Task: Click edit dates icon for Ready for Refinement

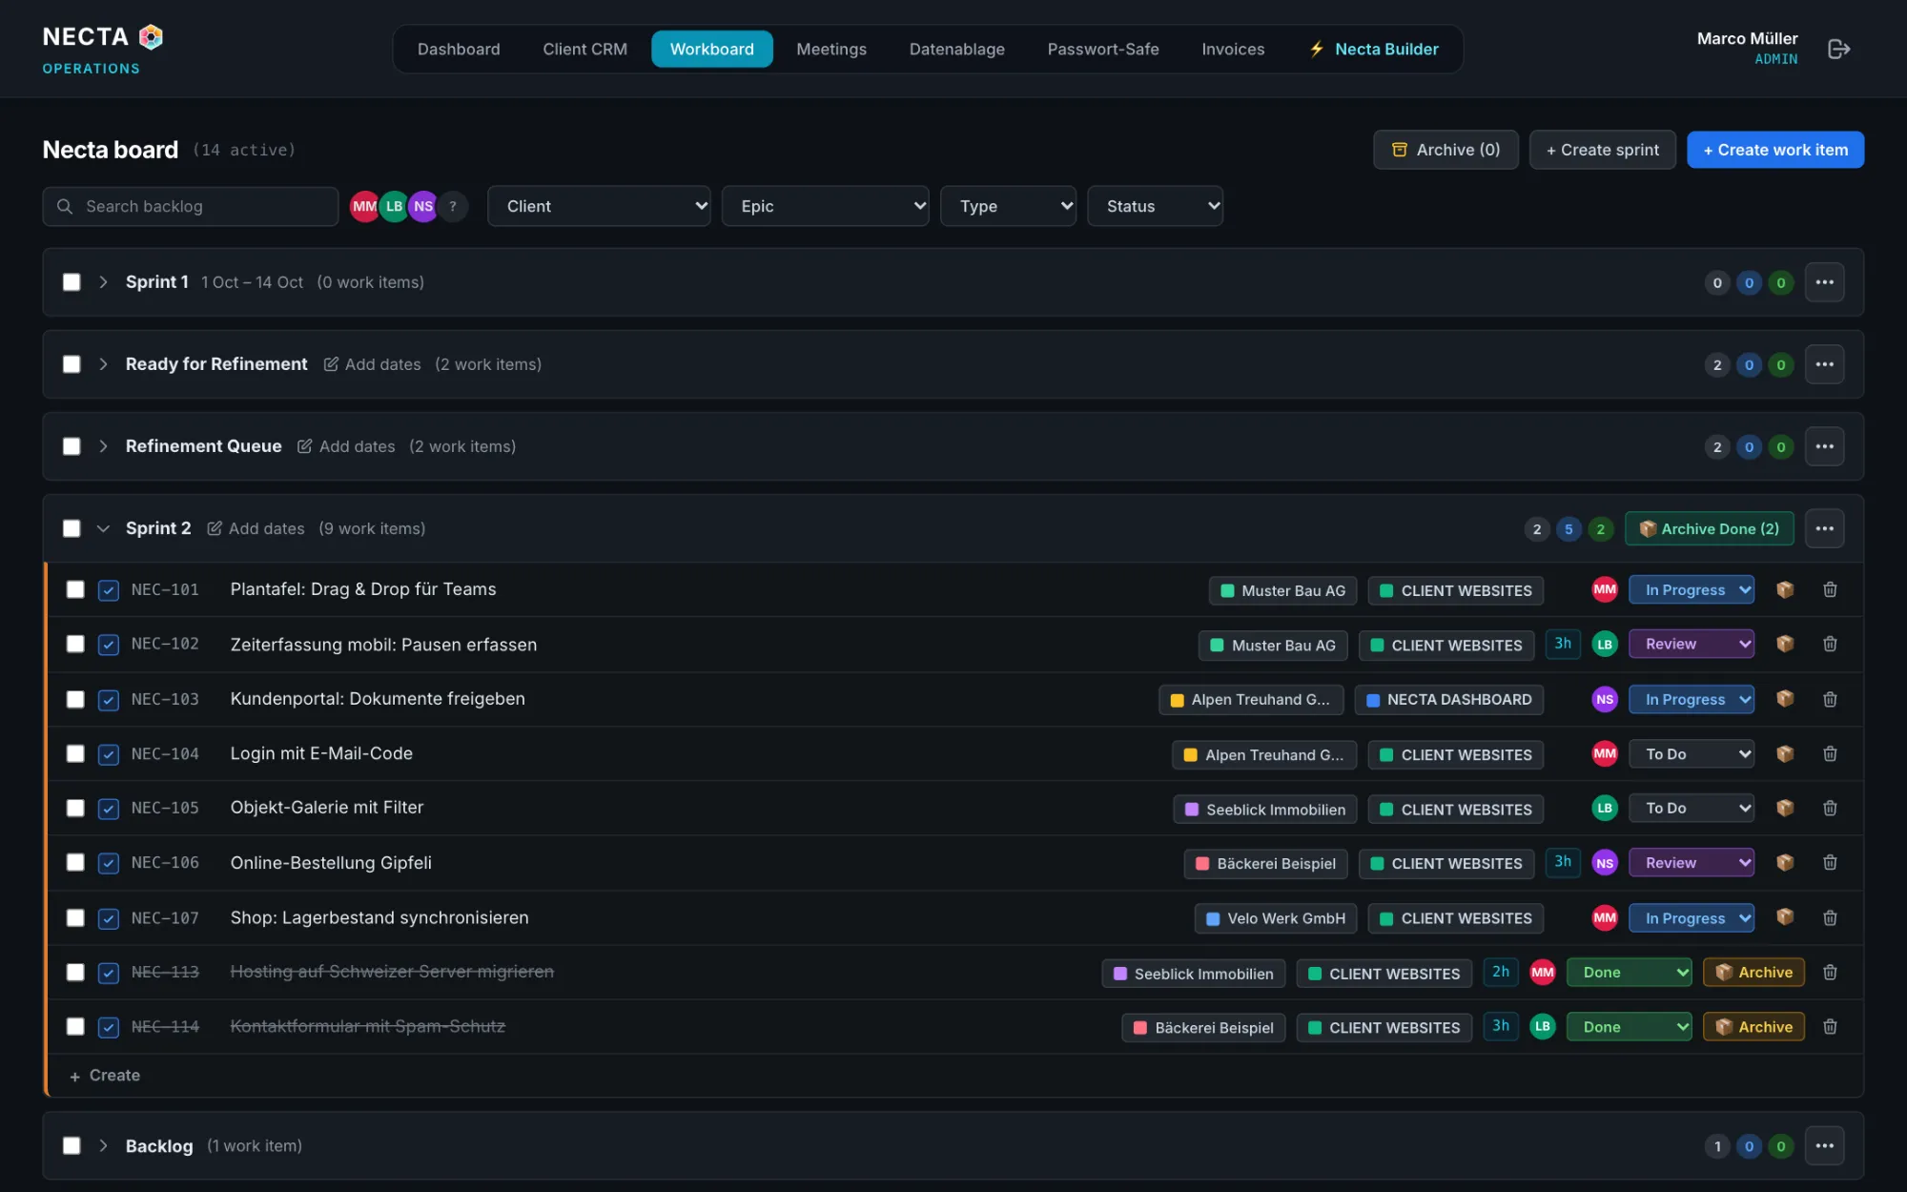Action: click(331, 364)
